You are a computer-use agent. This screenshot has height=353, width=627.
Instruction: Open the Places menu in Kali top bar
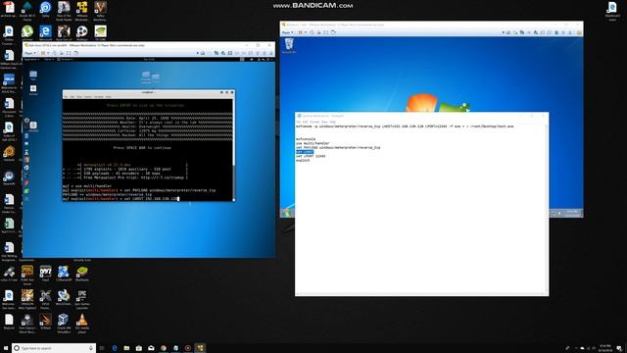[48, 59]
